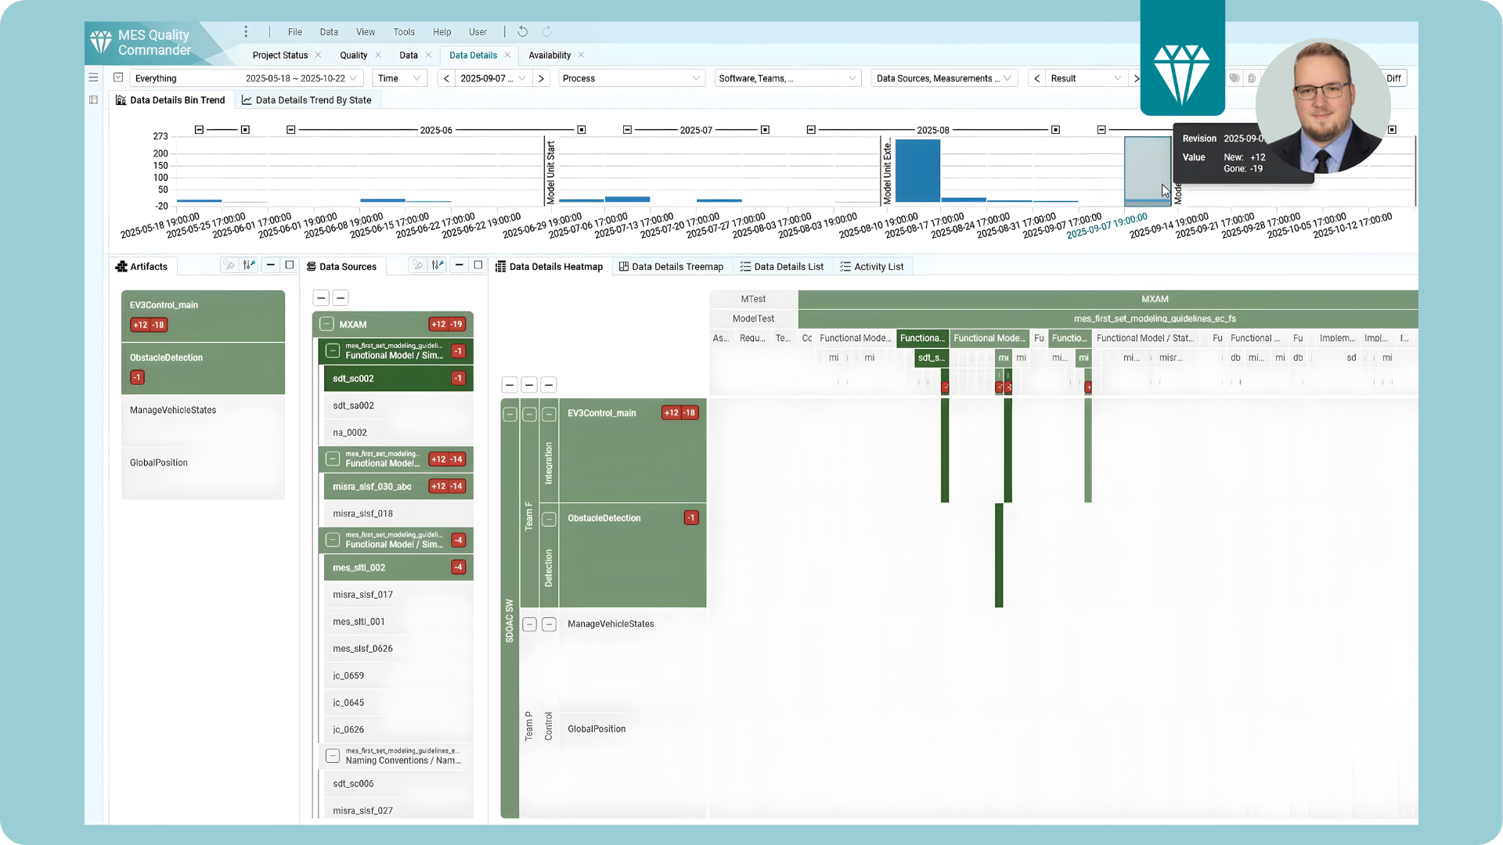The width and height of the screenshot is (1503, 845).
Task: Open the Process dropdown
Action: tap(630, 78)
